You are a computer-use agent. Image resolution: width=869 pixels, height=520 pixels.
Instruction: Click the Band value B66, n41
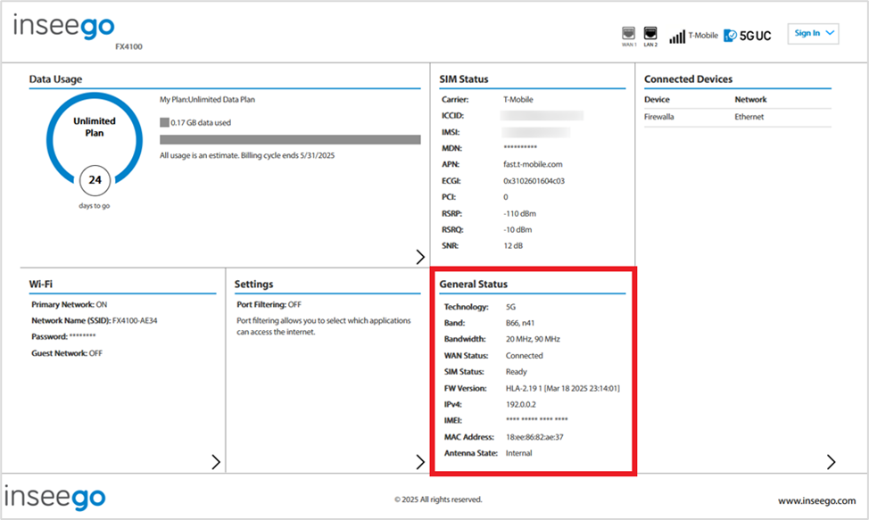pos(520,323)
